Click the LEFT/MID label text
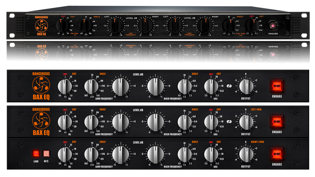Viewport: 315px width, 177px height. tap(256, 109)
